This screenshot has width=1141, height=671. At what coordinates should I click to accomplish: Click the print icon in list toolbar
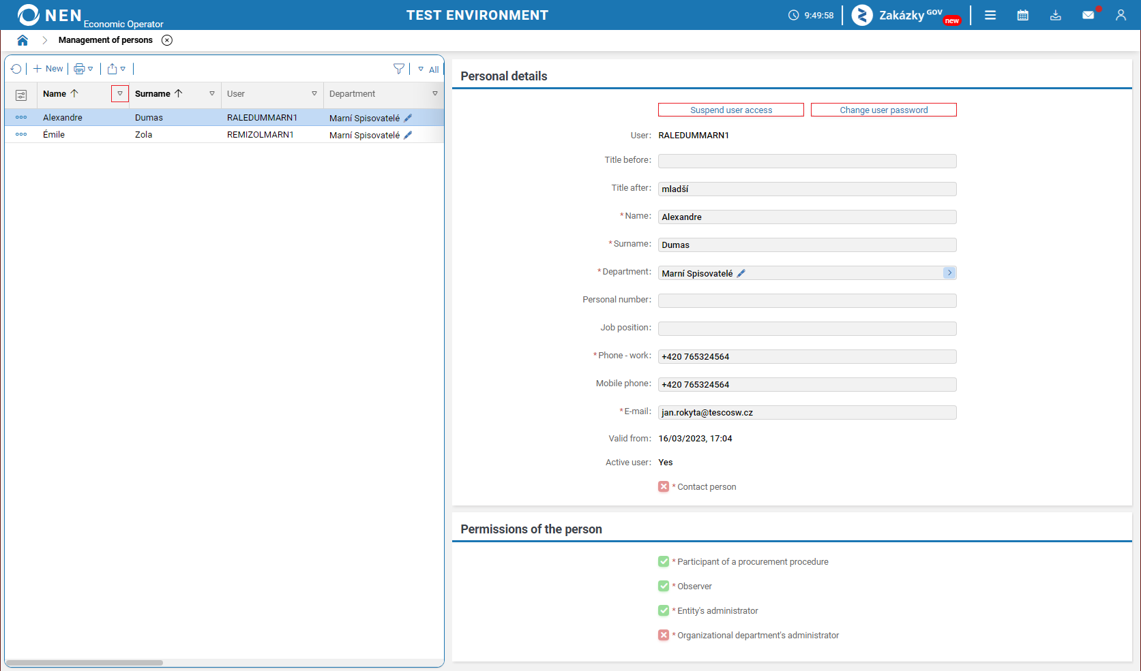(x=79, y=69)
